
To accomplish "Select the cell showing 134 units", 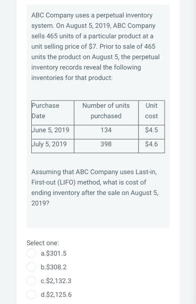I will (x=106, y=132).
